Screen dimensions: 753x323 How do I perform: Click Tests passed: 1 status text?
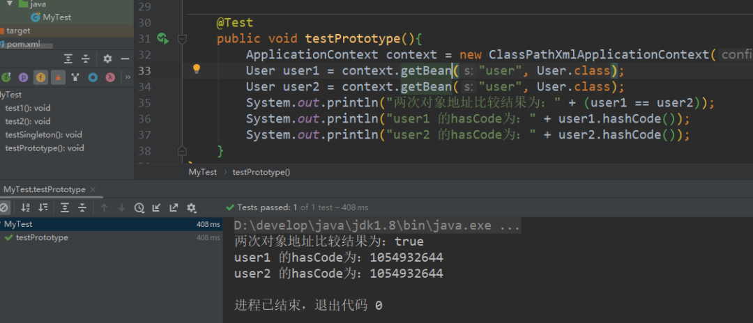[267, 207]
